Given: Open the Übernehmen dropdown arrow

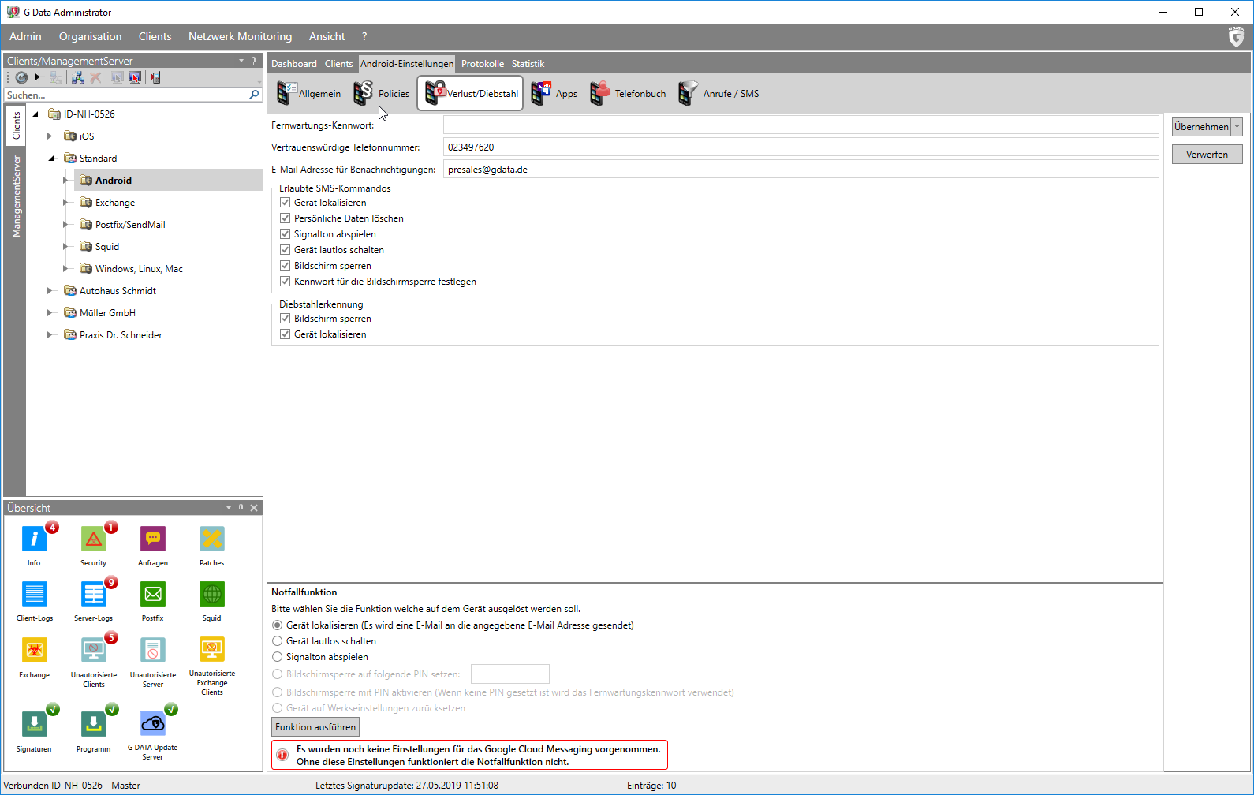Looking at the screenshot, I should tap(1237, 126).
